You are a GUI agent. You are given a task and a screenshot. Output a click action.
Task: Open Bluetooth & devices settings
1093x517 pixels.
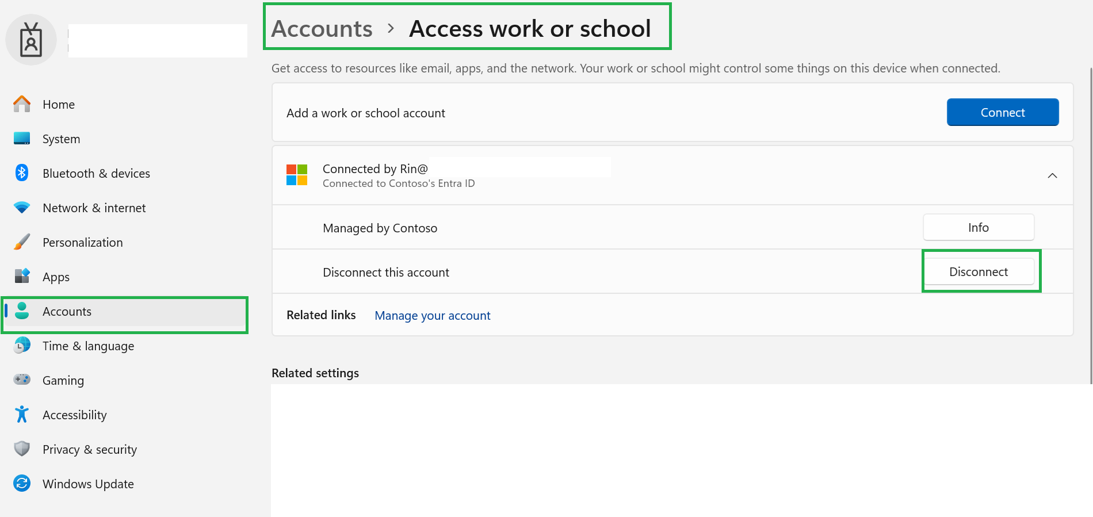125,173
